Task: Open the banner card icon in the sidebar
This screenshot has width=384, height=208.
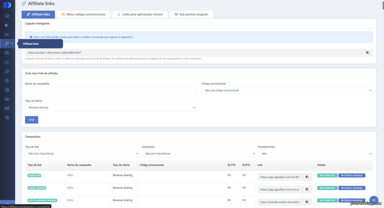Action: (x=7, y=108)
